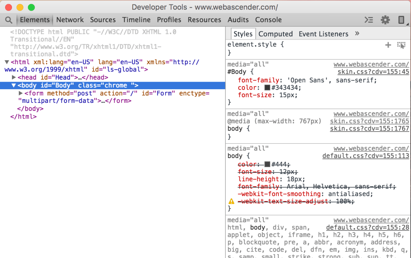Show more tabs chevron in sidebar
Screen dimensions: 411x258
[357, 33]
